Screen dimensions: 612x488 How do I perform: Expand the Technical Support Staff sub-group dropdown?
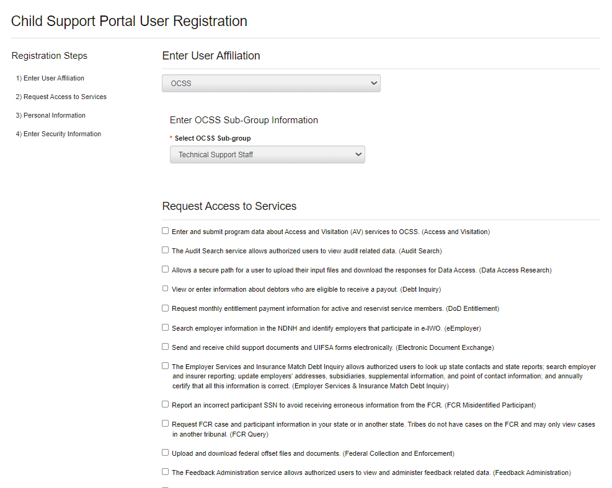click(x=267, y=154)
